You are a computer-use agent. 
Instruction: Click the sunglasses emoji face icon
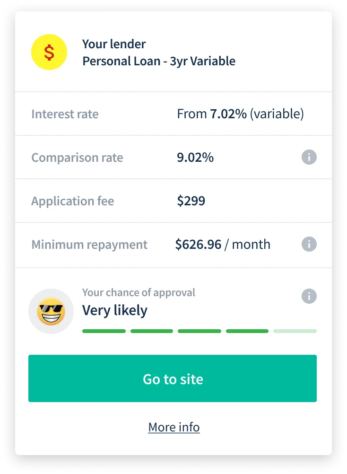coord(51,311)
